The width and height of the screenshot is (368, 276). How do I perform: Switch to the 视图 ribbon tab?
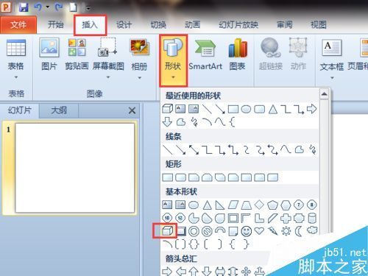319,25
